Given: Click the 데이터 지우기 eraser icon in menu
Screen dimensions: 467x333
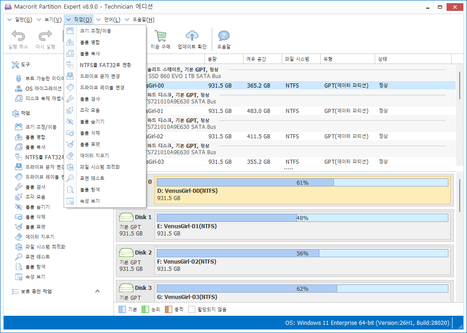Looking at the screenshot, I should 70,156.
